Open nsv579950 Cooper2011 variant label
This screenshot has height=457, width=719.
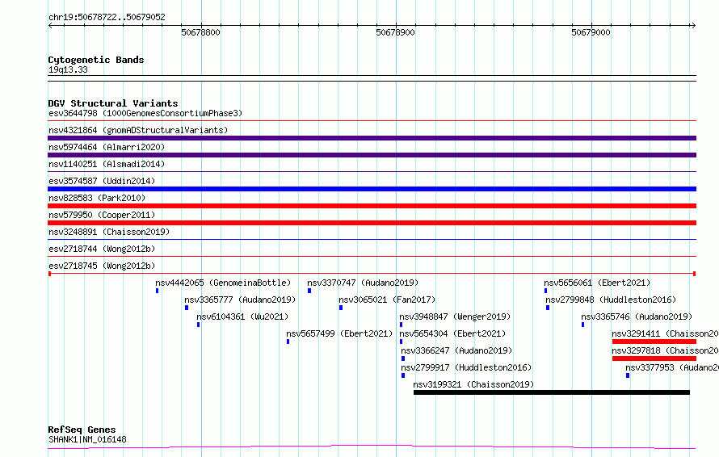tap(102, 215)
